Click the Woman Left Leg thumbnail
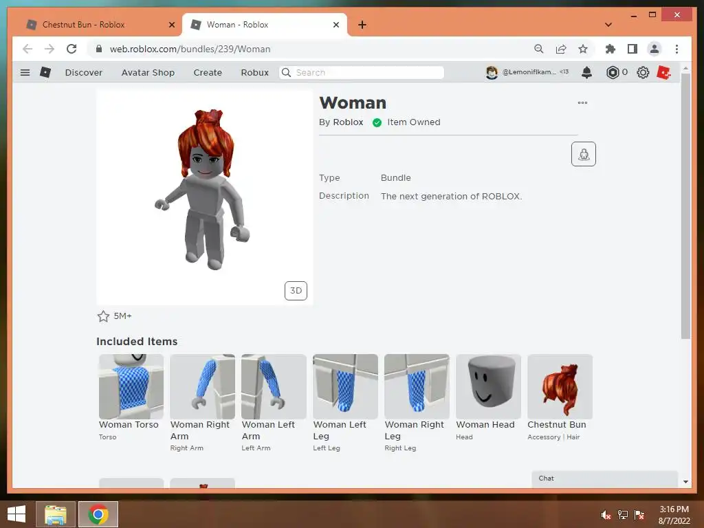704x528 pixels. 345,386
